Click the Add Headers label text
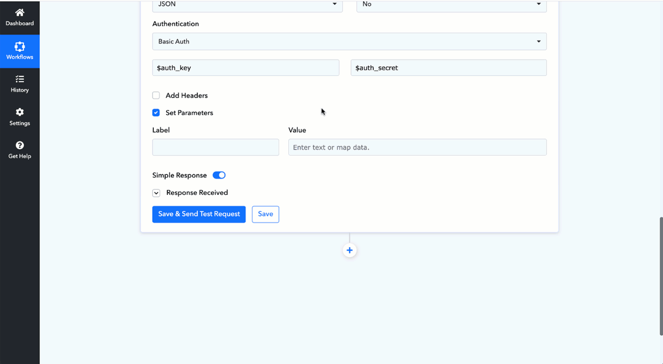This screenshot has width=663, height=364. click(x=187, y=96)
